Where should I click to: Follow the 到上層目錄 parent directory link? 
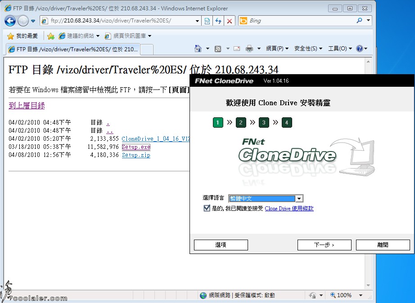pos(27,106)
